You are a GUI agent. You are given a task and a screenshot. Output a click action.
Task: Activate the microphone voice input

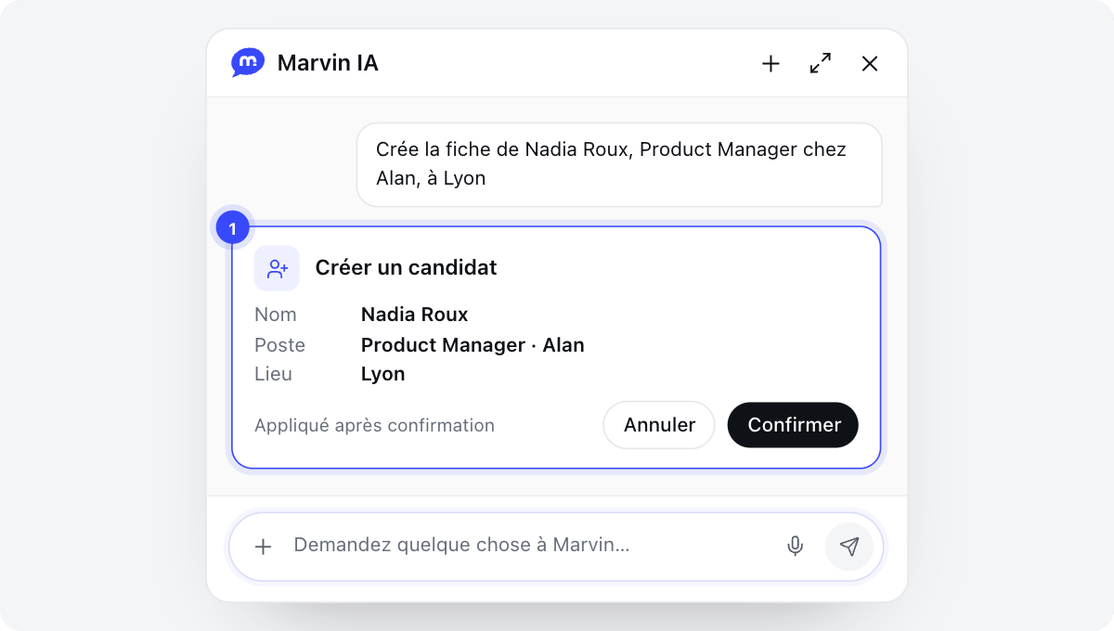coord(795,547)
